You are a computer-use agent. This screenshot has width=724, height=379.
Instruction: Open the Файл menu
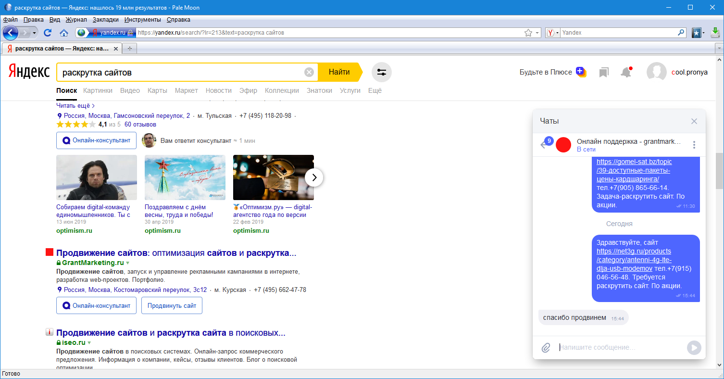pyautogui.click(x=10, y=20)
